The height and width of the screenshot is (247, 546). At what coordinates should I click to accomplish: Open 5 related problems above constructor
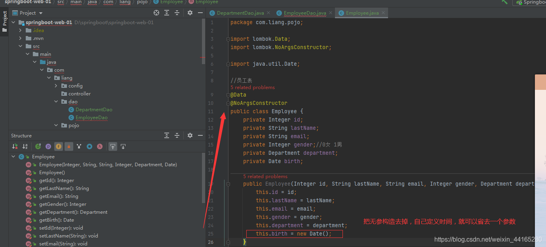point(265,177)
